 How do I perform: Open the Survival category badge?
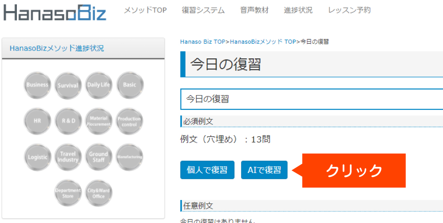68,85
